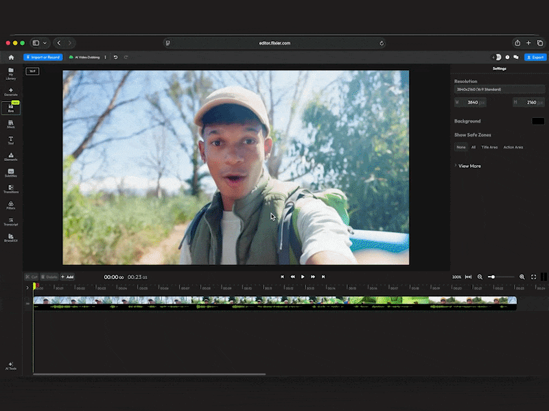The width and height of the screenshot is (549, 411).
Task: Click the Import or Record button
Action: tap(43, 58)
